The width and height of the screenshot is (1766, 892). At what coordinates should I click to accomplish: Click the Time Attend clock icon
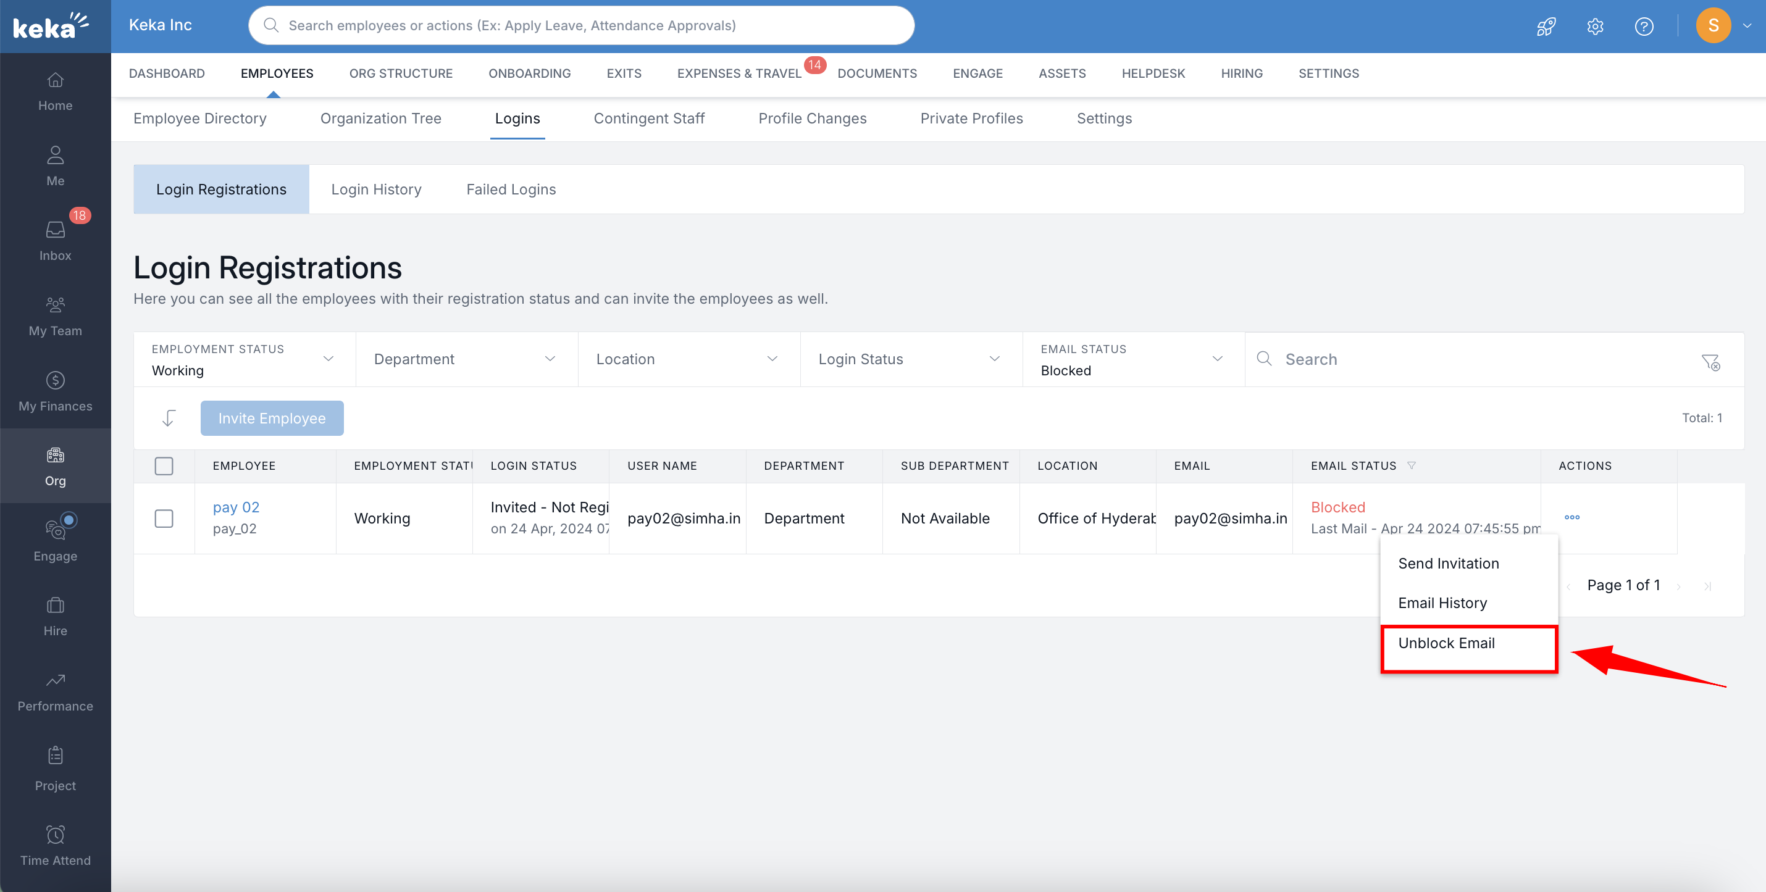(x=55, y=835)
